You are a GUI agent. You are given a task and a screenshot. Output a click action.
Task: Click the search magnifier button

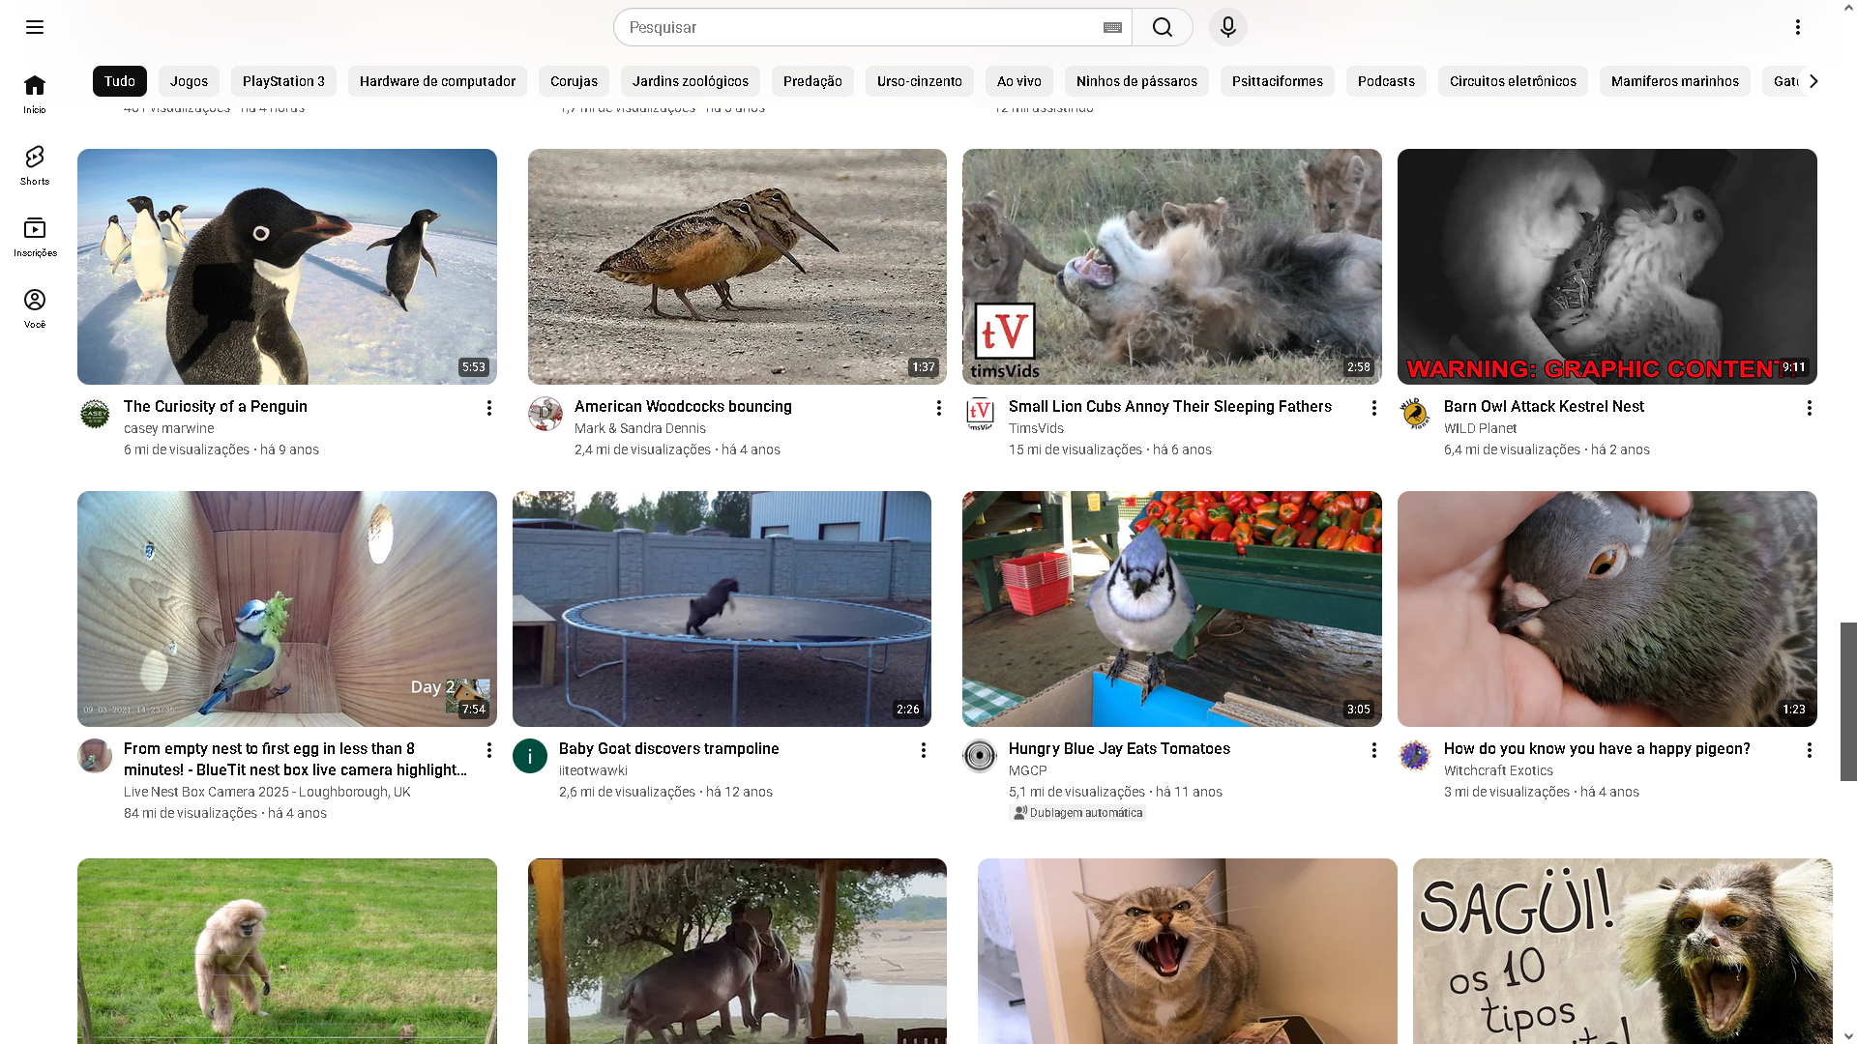click(1163, 27)
